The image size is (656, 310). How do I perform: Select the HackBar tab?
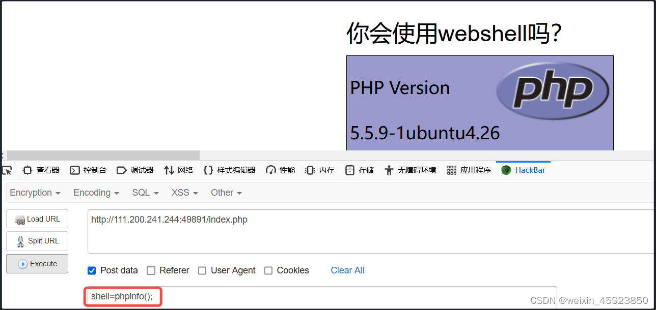pyautogui.click(x=524, y=170)
